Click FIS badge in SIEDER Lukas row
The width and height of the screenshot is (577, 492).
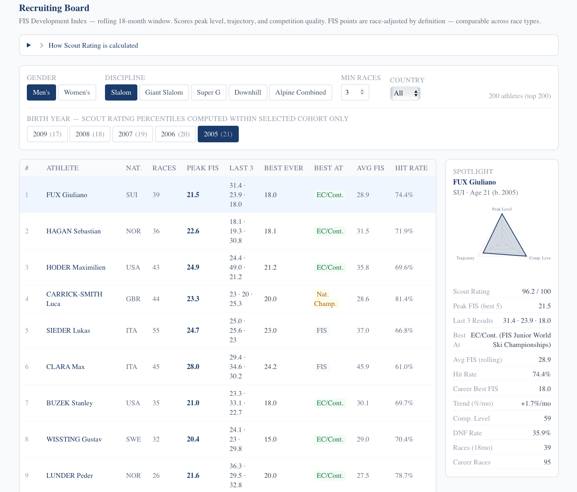pyautogui.click(x=322, y=330)
